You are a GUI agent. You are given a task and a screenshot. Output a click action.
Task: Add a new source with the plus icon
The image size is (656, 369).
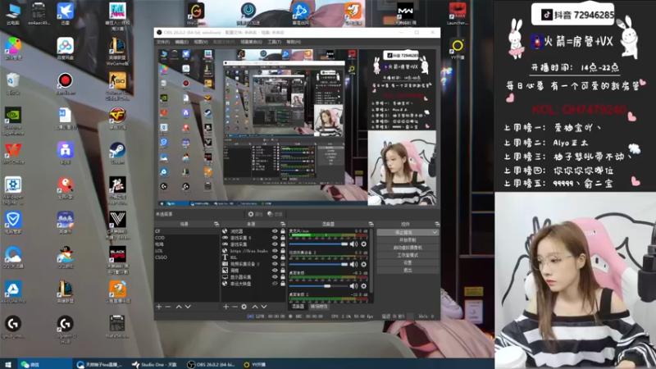(226, 307)
